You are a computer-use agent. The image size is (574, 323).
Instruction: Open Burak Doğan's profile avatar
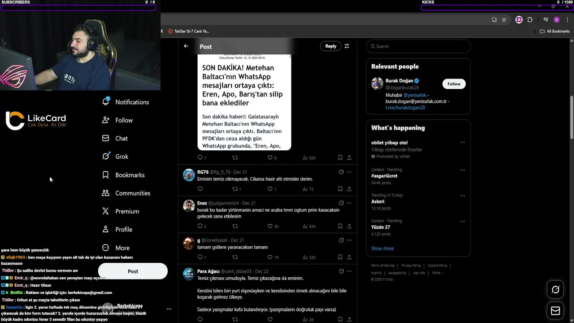pyautogui.click(x=377, y=83)
